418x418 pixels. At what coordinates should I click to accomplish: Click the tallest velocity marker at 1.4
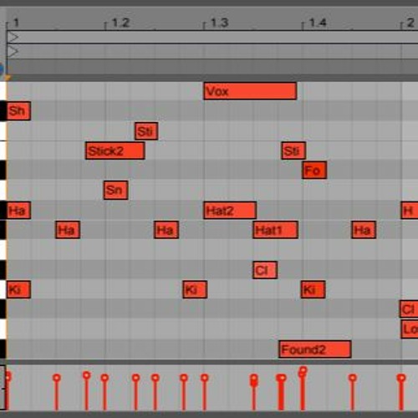coord(303,370)
